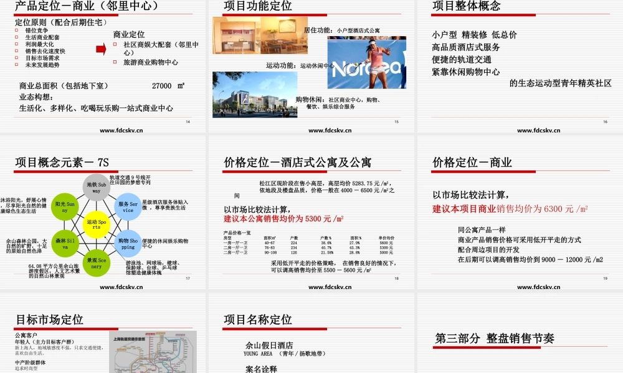Open www.fdcskv.cn link on slide 18
The height and width of the screenshot is (373, 623).
coord(330,287)
